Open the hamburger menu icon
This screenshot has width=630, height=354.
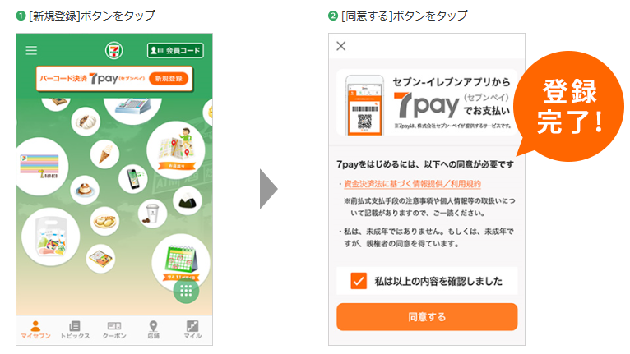pyautogui.click(x=31, y=51)
